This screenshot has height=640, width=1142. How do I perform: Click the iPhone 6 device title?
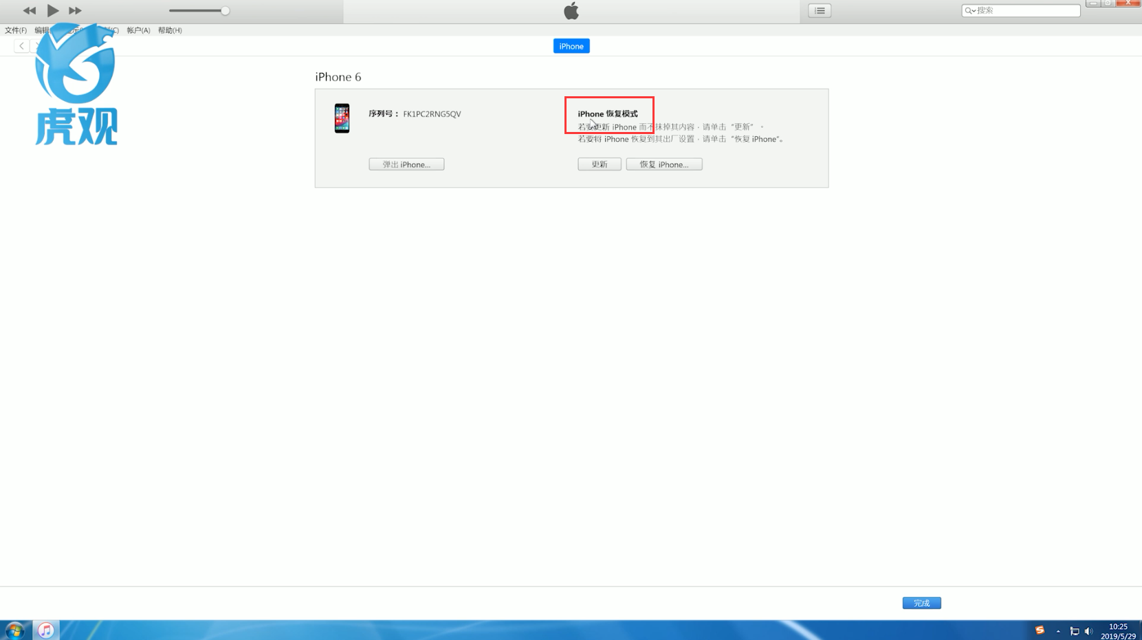[x=338, y=77]
